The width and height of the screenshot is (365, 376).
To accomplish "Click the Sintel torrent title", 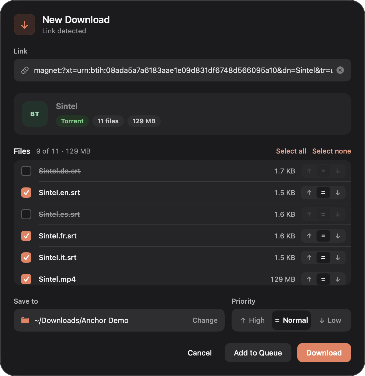I will pos(67,106).
